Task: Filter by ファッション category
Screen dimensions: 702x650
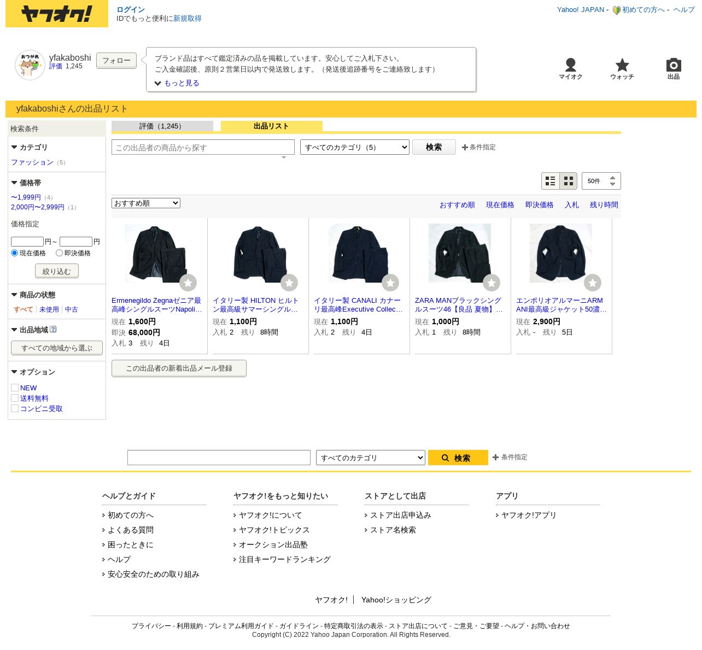Action: tap(32, 162)
